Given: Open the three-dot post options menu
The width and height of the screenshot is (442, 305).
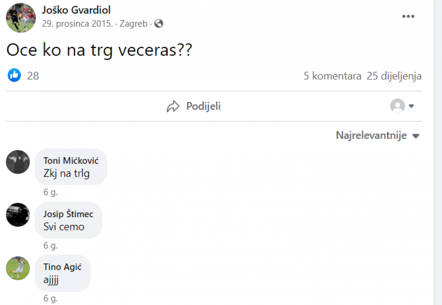Looking at the screenshot, I should [x=408, y=16].
